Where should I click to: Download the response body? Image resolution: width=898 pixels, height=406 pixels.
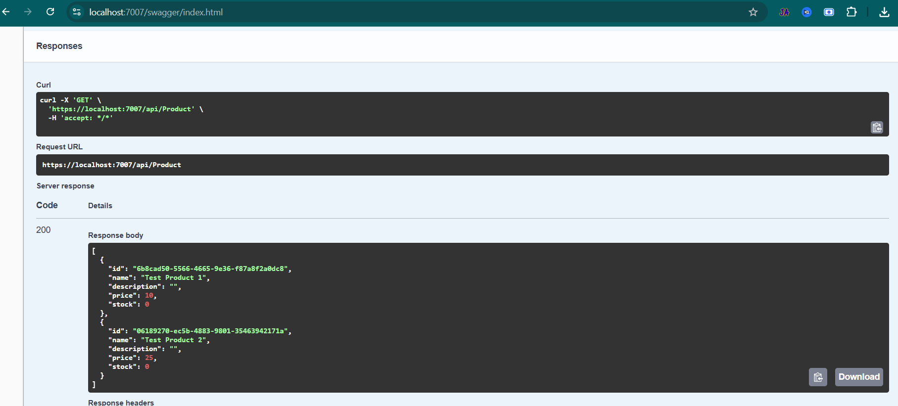[x=859, y=377]
